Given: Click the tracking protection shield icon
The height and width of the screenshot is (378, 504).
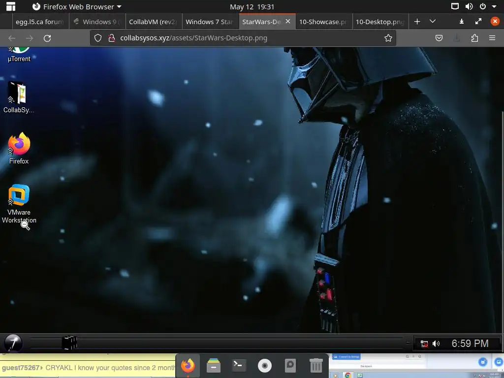Looking at the screenshot, I should pyautogui.click(x=98, y=38).
